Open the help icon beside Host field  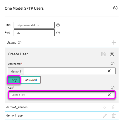pos(58,25)
